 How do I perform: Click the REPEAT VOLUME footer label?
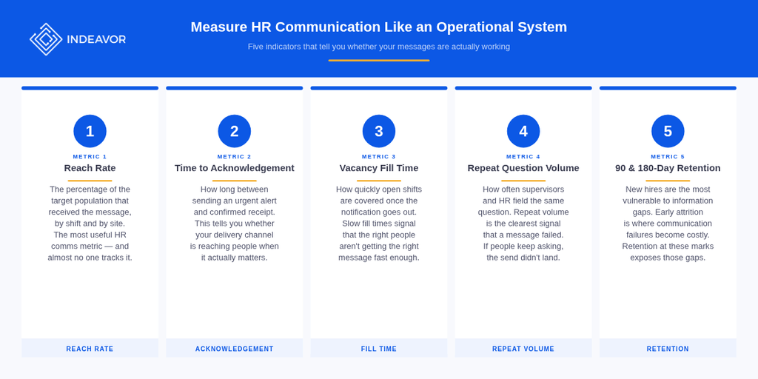[523, 349]
